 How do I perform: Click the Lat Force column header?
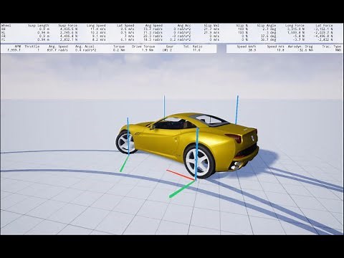(324, 25)
